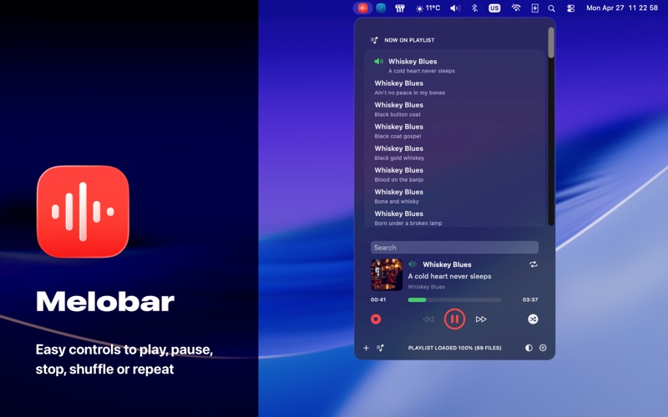Open Spotlight search magnifier icon

(x=551, y=8)
